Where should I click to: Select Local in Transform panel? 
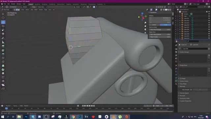(166, 25)
